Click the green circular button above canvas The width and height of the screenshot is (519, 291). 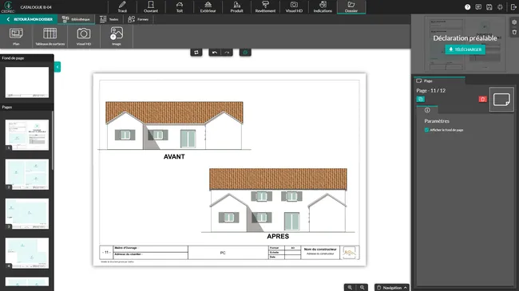[x=245, y=53]
